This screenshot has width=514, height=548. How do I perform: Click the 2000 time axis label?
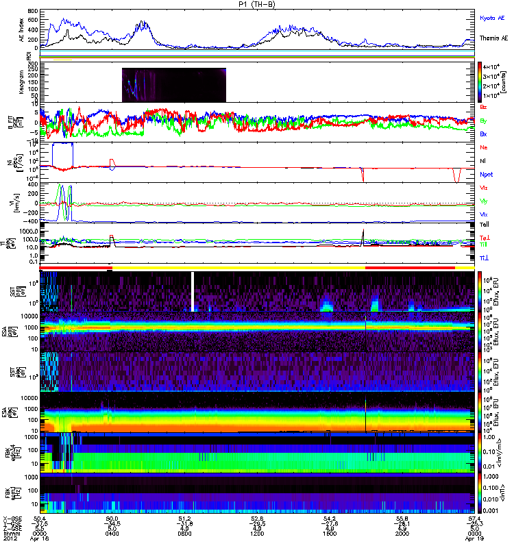[x=402, y=534]
